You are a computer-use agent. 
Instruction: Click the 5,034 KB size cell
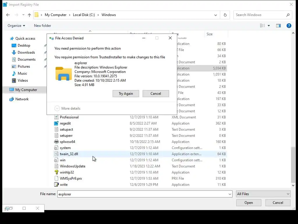pyautogui.click(x=219, y=68)
